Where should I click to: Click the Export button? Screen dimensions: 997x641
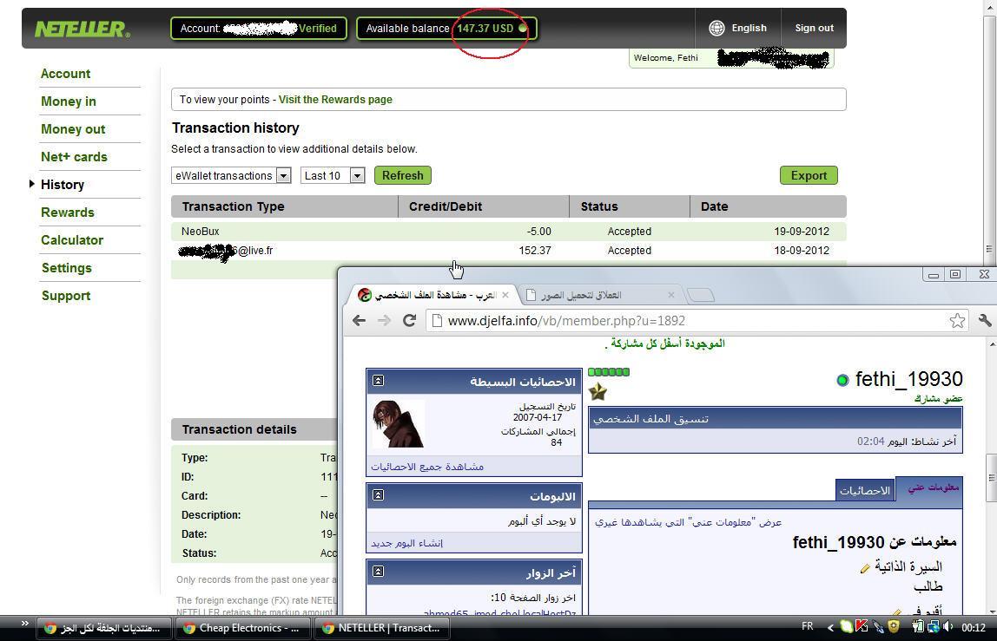coord(809,175)
